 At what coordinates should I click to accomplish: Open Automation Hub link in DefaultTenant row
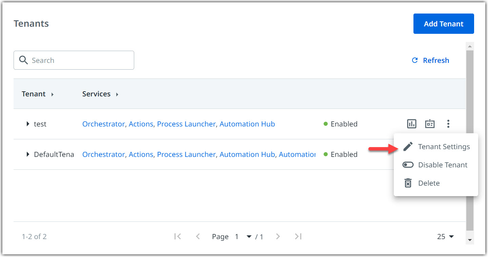click(x=247, y=154)
